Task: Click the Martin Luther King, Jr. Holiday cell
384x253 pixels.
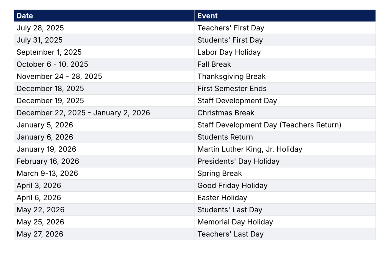Action: point(285,149)
